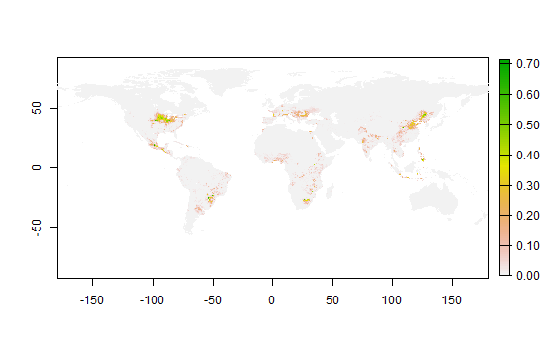Image resolution: width=560 pixels, height=350 pixels.
Task: Click the 100 x-axis tick label
Action: (392, 300)
